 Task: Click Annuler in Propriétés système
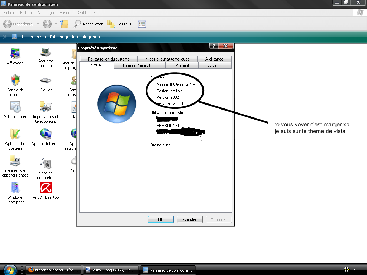coord(190,219)
